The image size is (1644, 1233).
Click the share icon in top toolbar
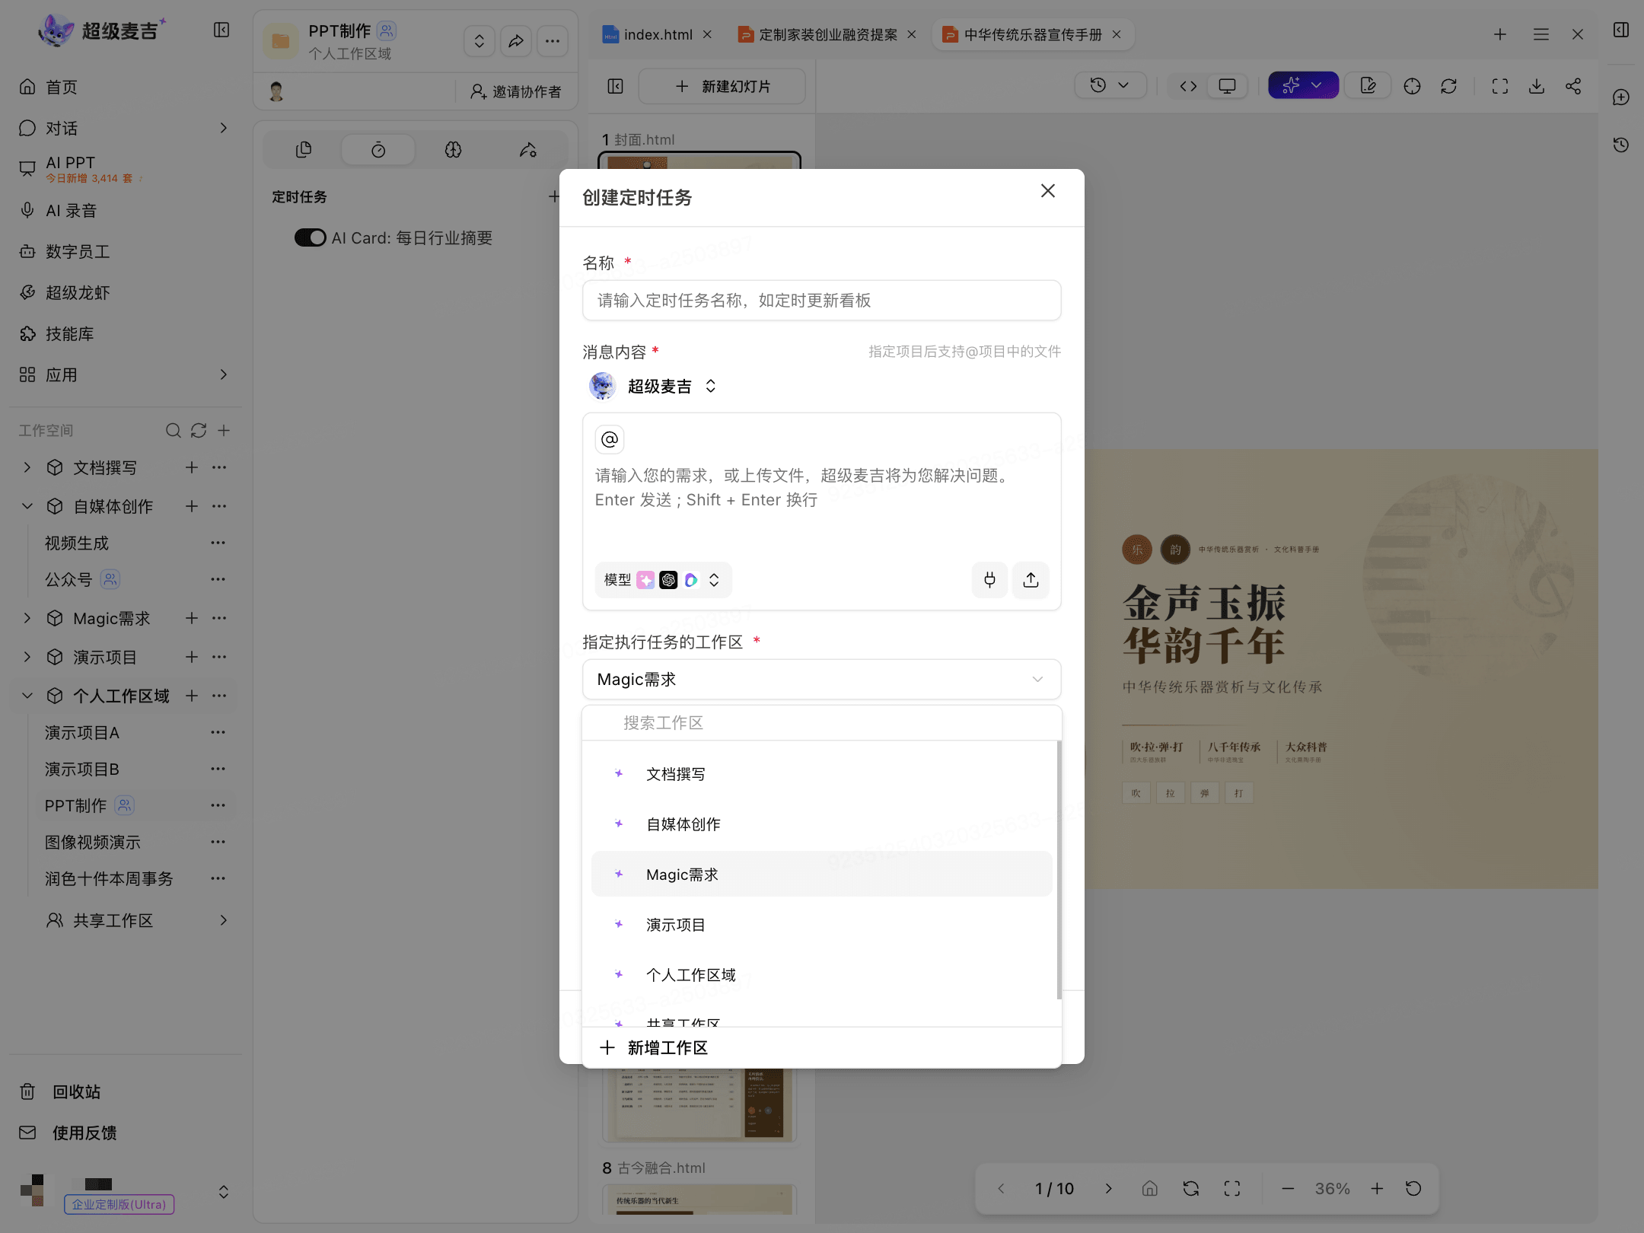click(1573, 86)
